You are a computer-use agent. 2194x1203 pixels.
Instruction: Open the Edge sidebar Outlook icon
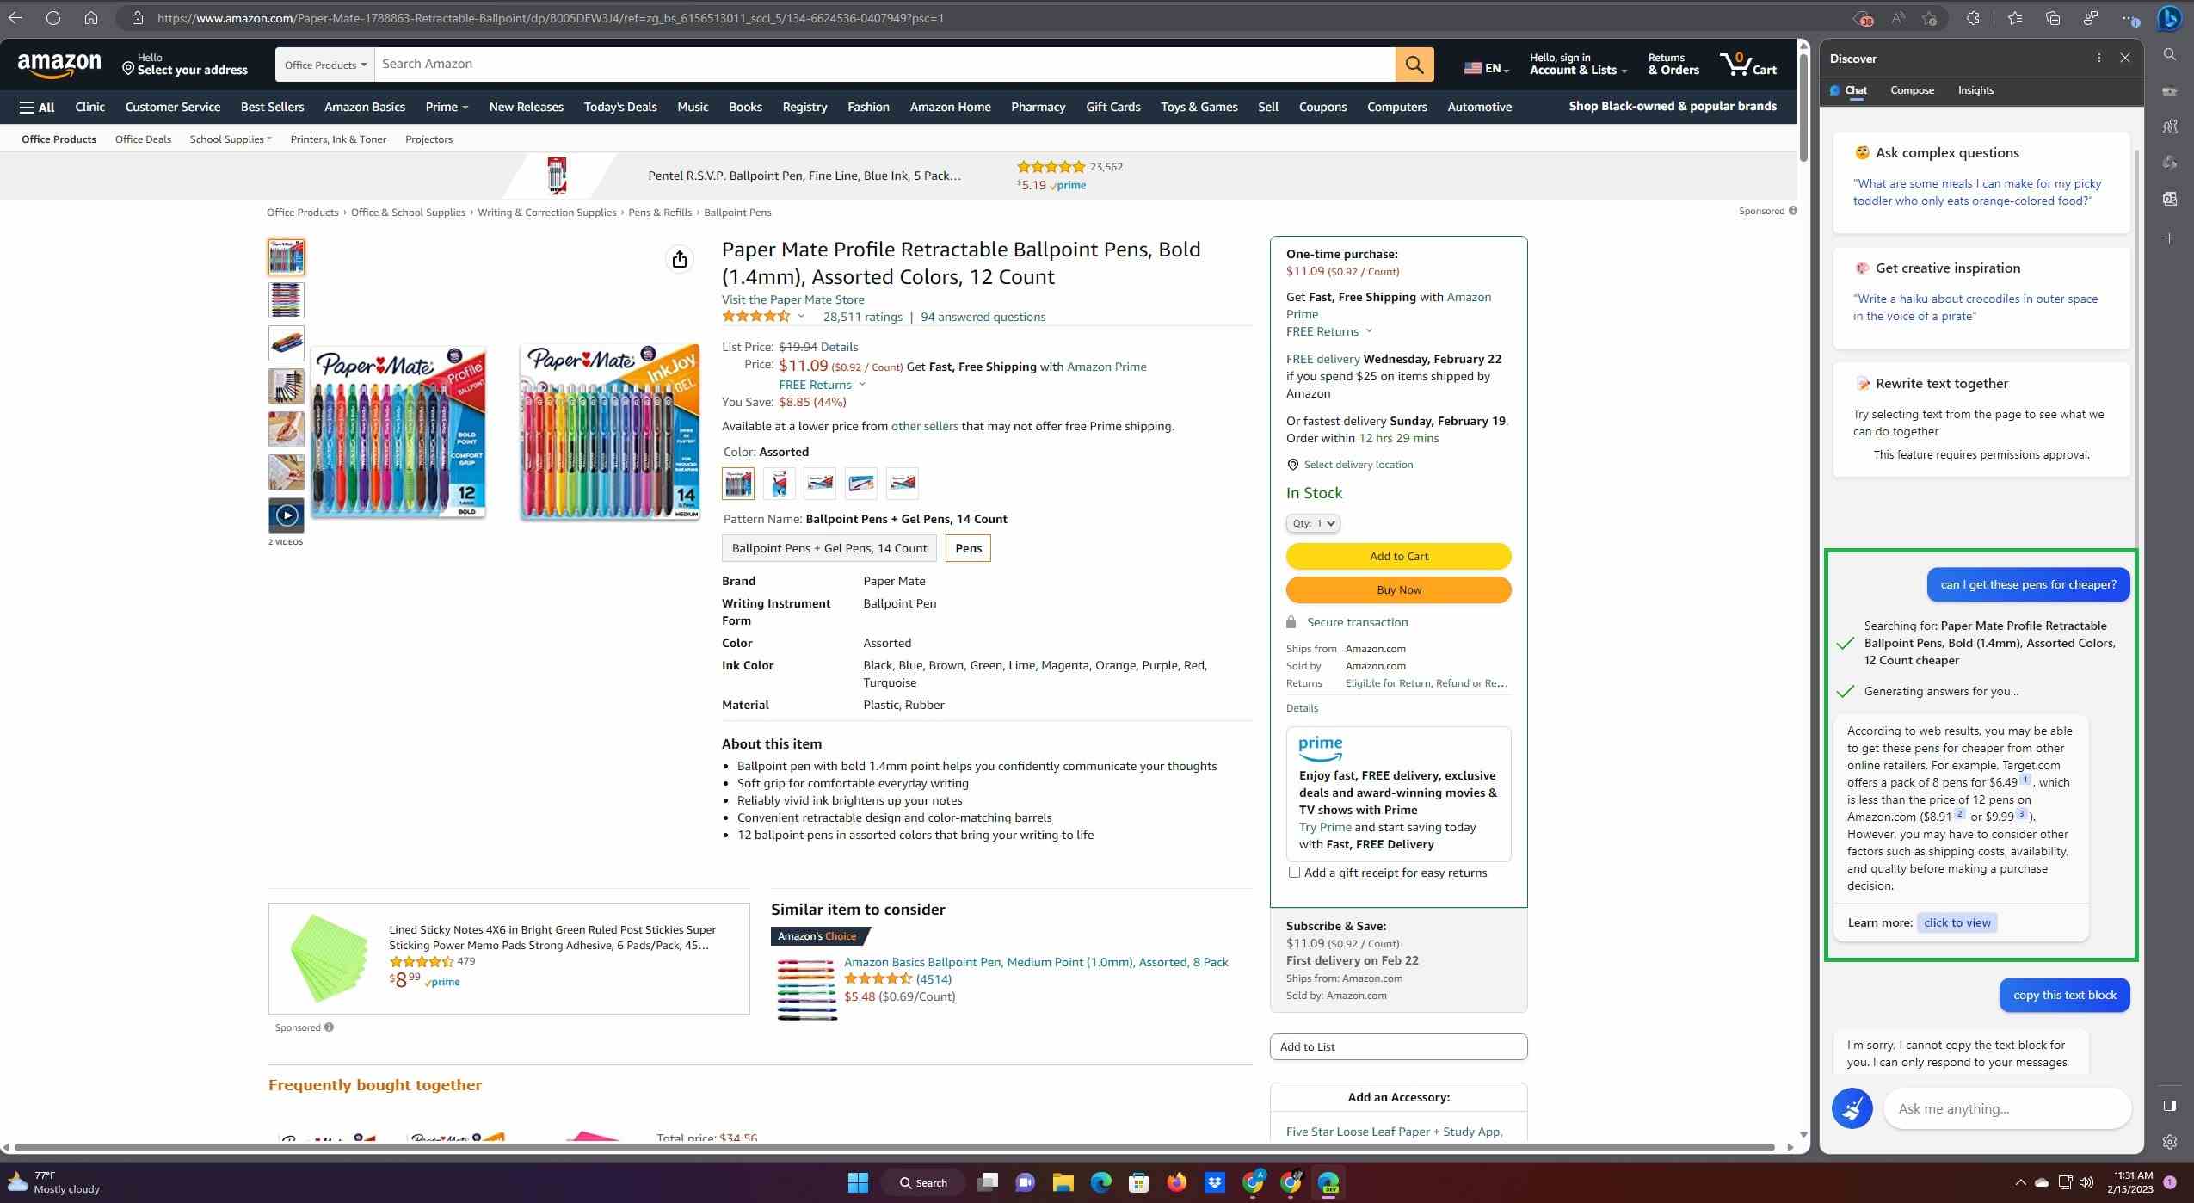click(x=2169, y=199)
